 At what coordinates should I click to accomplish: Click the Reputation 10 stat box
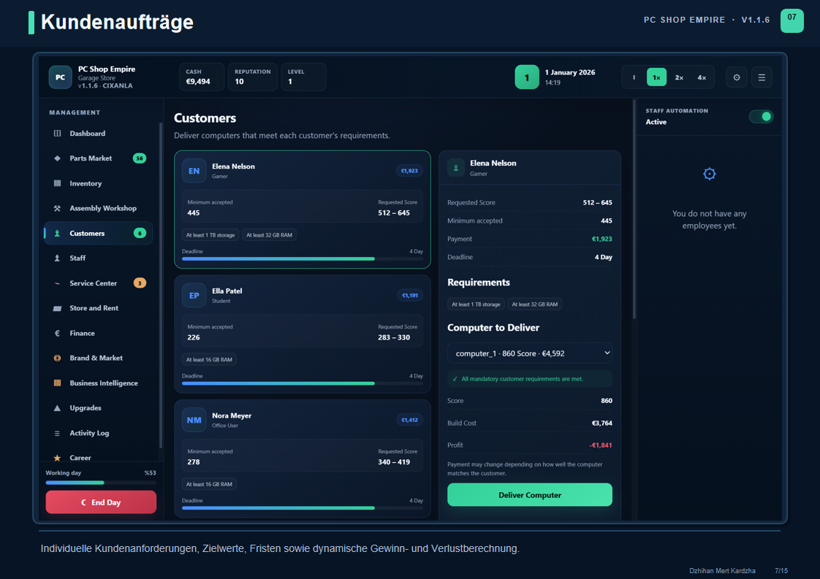tap(253, 77)
